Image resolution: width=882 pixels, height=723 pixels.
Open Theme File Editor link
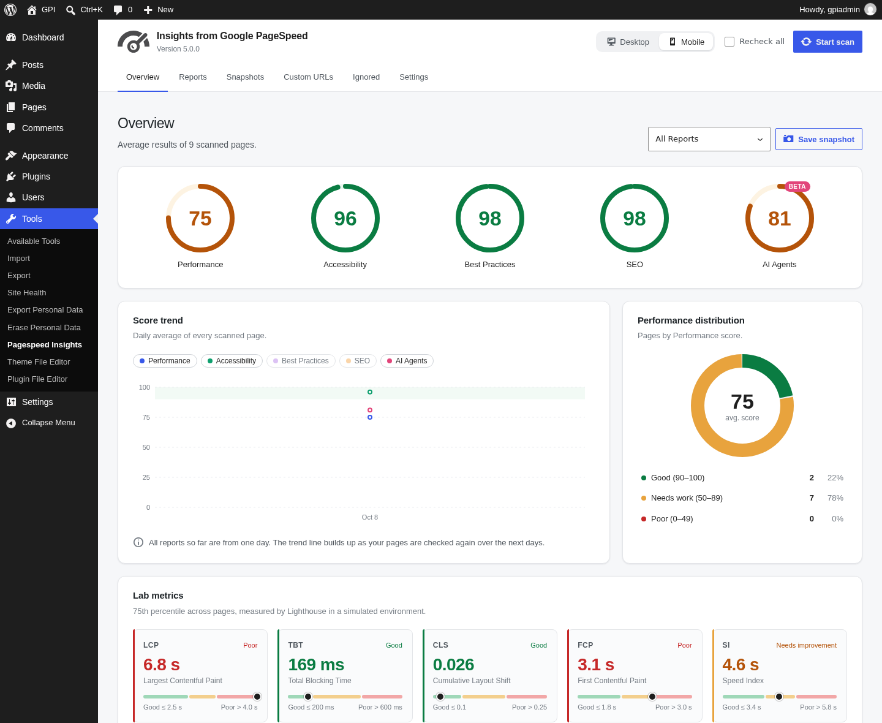coord(49,362)
